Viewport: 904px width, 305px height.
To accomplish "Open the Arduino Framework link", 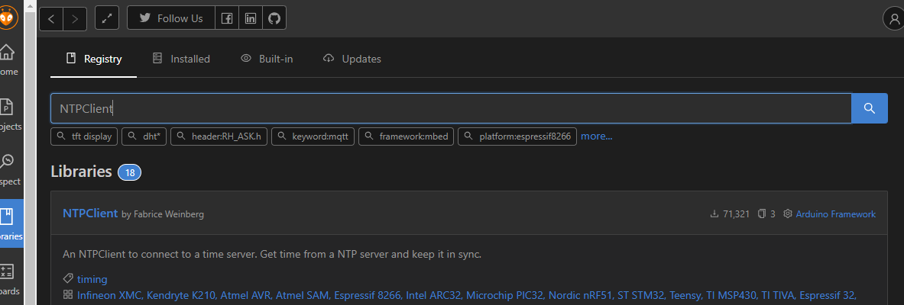I will [835, 214].
